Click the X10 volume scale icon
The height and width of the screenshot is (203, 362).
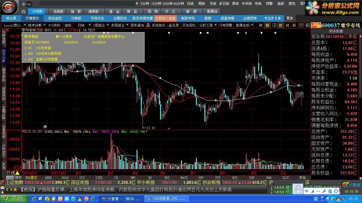(18, 167)
